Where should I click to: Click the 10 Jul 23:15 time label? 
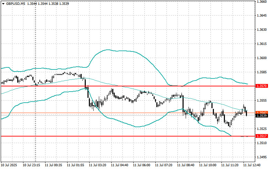tap(31, 165)
